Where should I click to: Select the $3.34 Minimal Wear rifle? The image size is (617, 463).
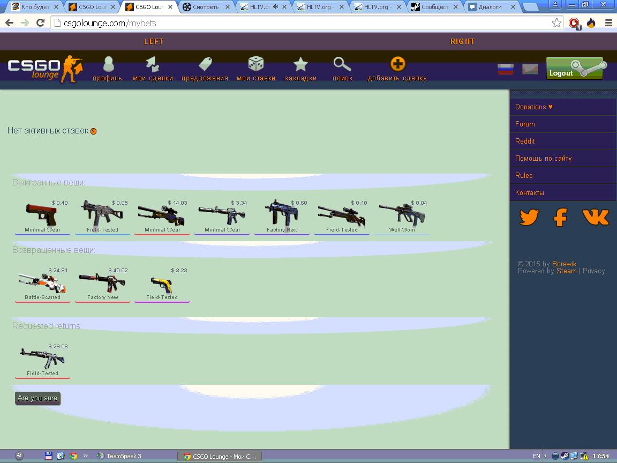click(222, 216)
